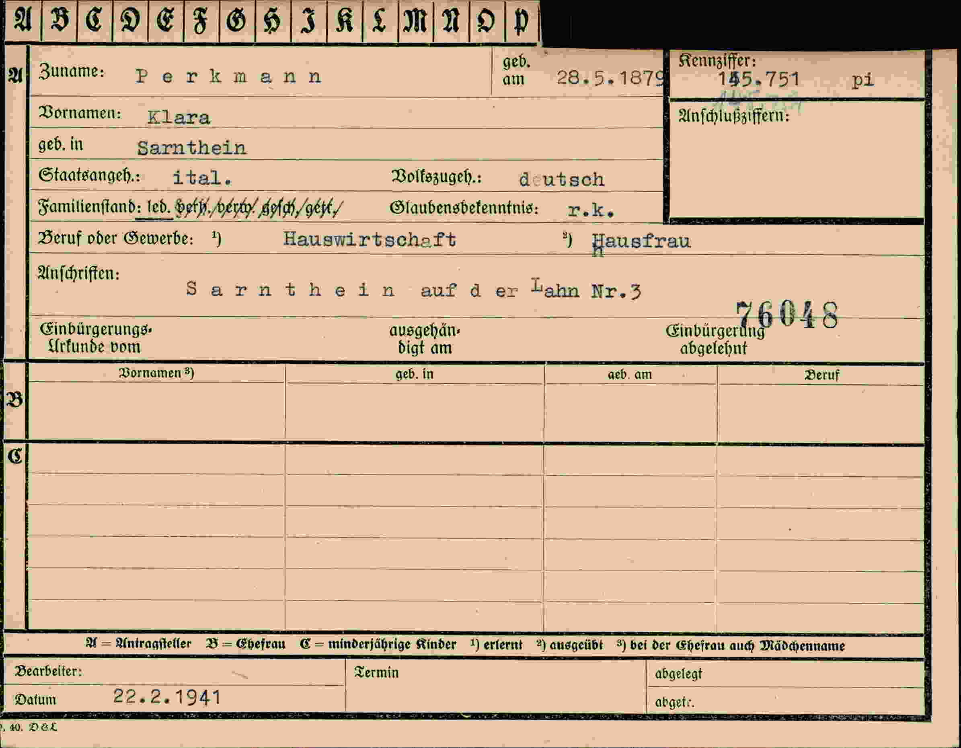Click the "Zuname:" field label

point(72,71)
